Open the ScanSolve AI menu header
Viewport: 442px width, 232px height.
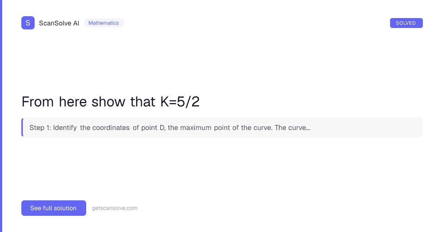point(59,23)
